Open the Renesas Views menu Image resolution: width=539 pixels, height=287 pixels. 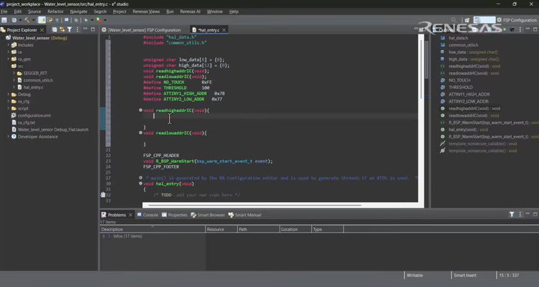(x=146, y=11)
